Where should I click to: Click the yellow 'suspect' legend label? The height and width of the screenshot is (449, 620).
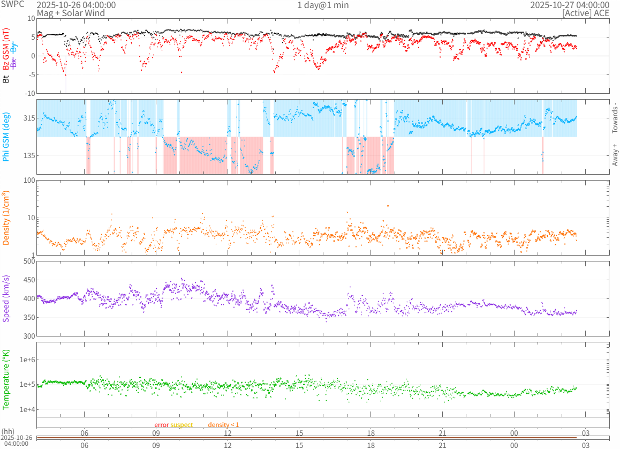pos(182,424)
